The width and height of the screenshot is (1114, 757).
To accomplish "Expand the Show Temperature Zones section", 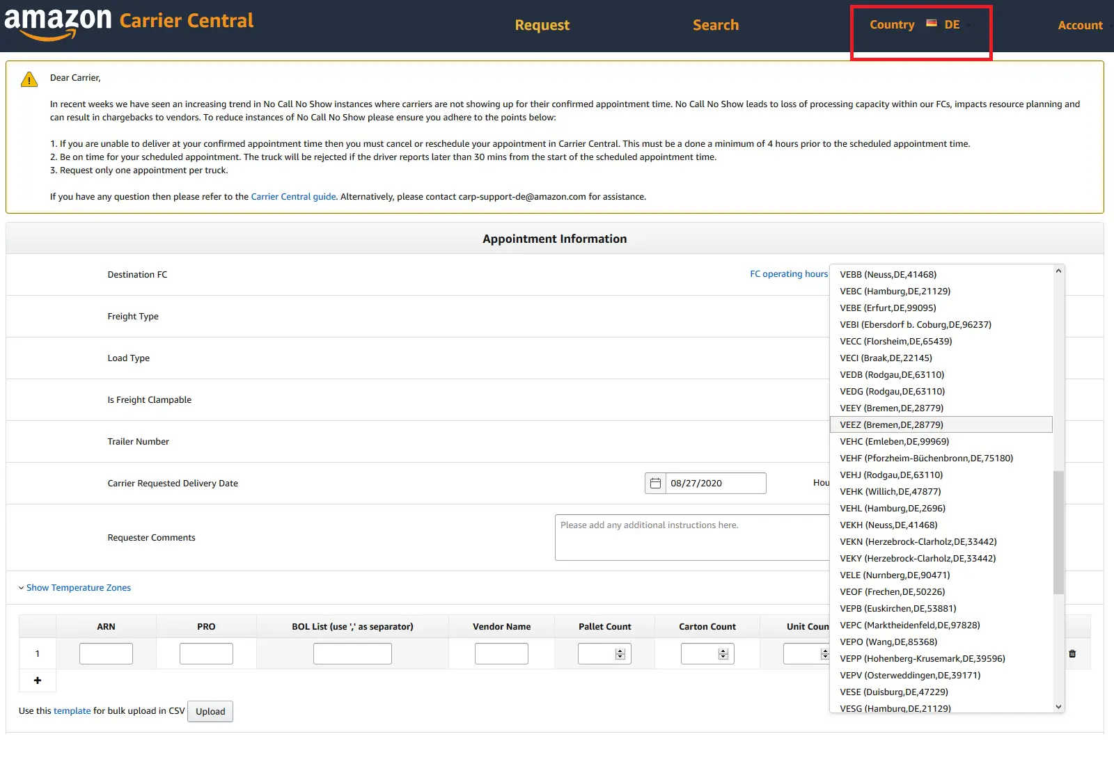I will click(78, 587).
